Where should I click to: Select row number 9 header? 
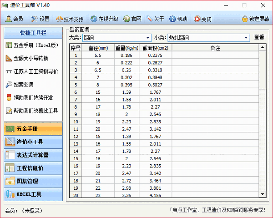pyautogui.click(x=76, y=114)
